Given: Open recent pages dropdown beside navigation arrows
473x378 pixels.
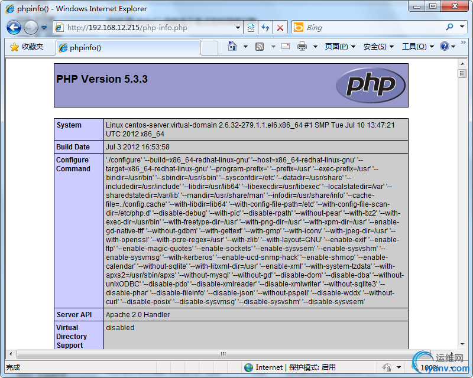Looking at the screenshot, I should coord(44,28).
